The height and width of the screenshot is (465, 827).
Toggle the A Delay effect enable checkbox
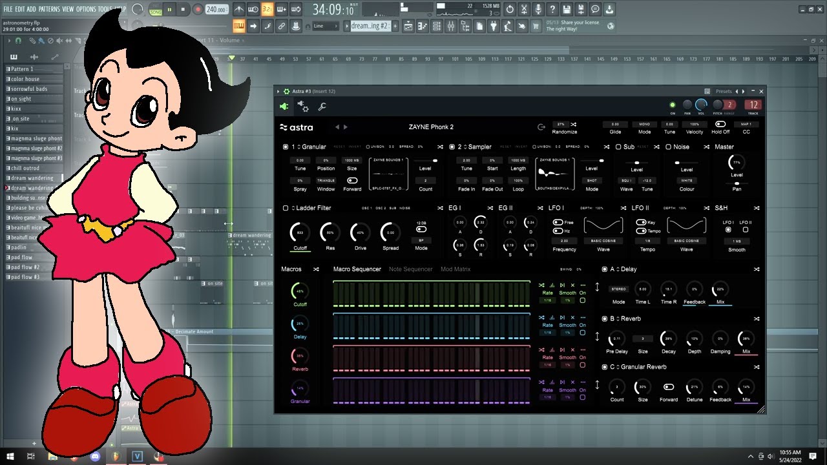605,269
